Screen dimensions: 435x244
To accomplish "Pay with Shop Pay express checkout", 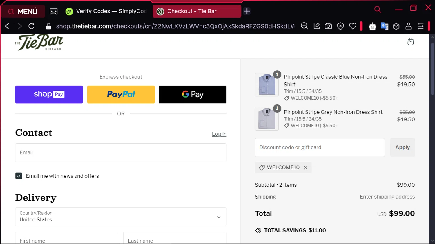I will click(x=49, y=94).
